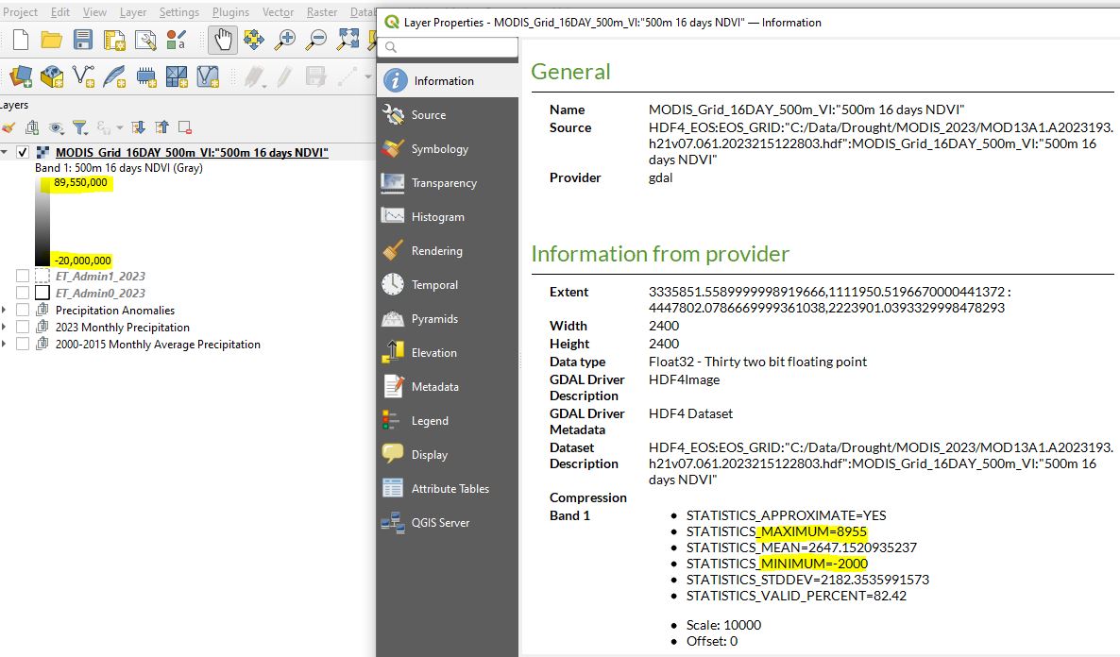Open the Raster menu
The image size is (1120, 657).
[x=322, y=12]
